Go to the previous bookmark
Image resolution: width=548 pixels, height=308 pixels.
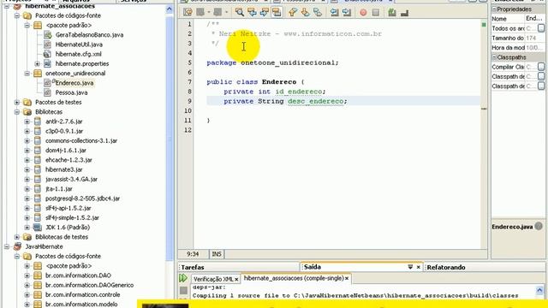293,13
